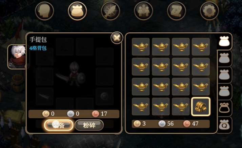Switch to the second bag tab
The width and height of the screenshot is (242, 148).
click(x=224, y=58)
